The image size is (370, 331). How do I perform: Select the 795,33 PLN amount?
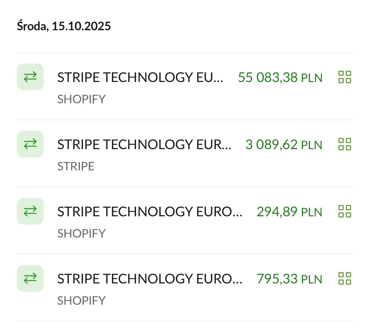(x=289, y=279)
